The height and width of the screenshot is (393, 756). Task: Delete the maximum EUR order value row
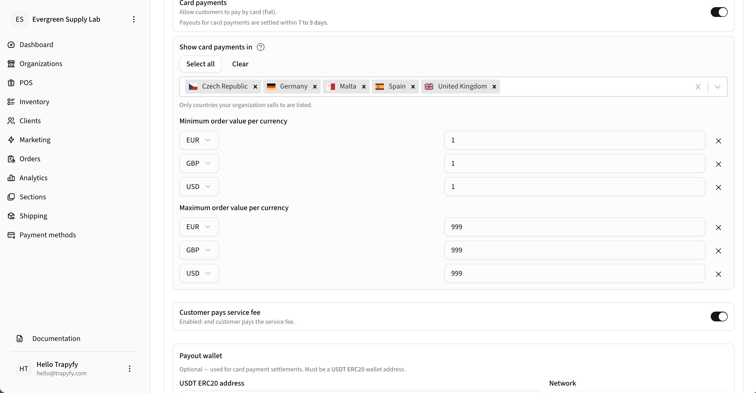pos(718,228)
